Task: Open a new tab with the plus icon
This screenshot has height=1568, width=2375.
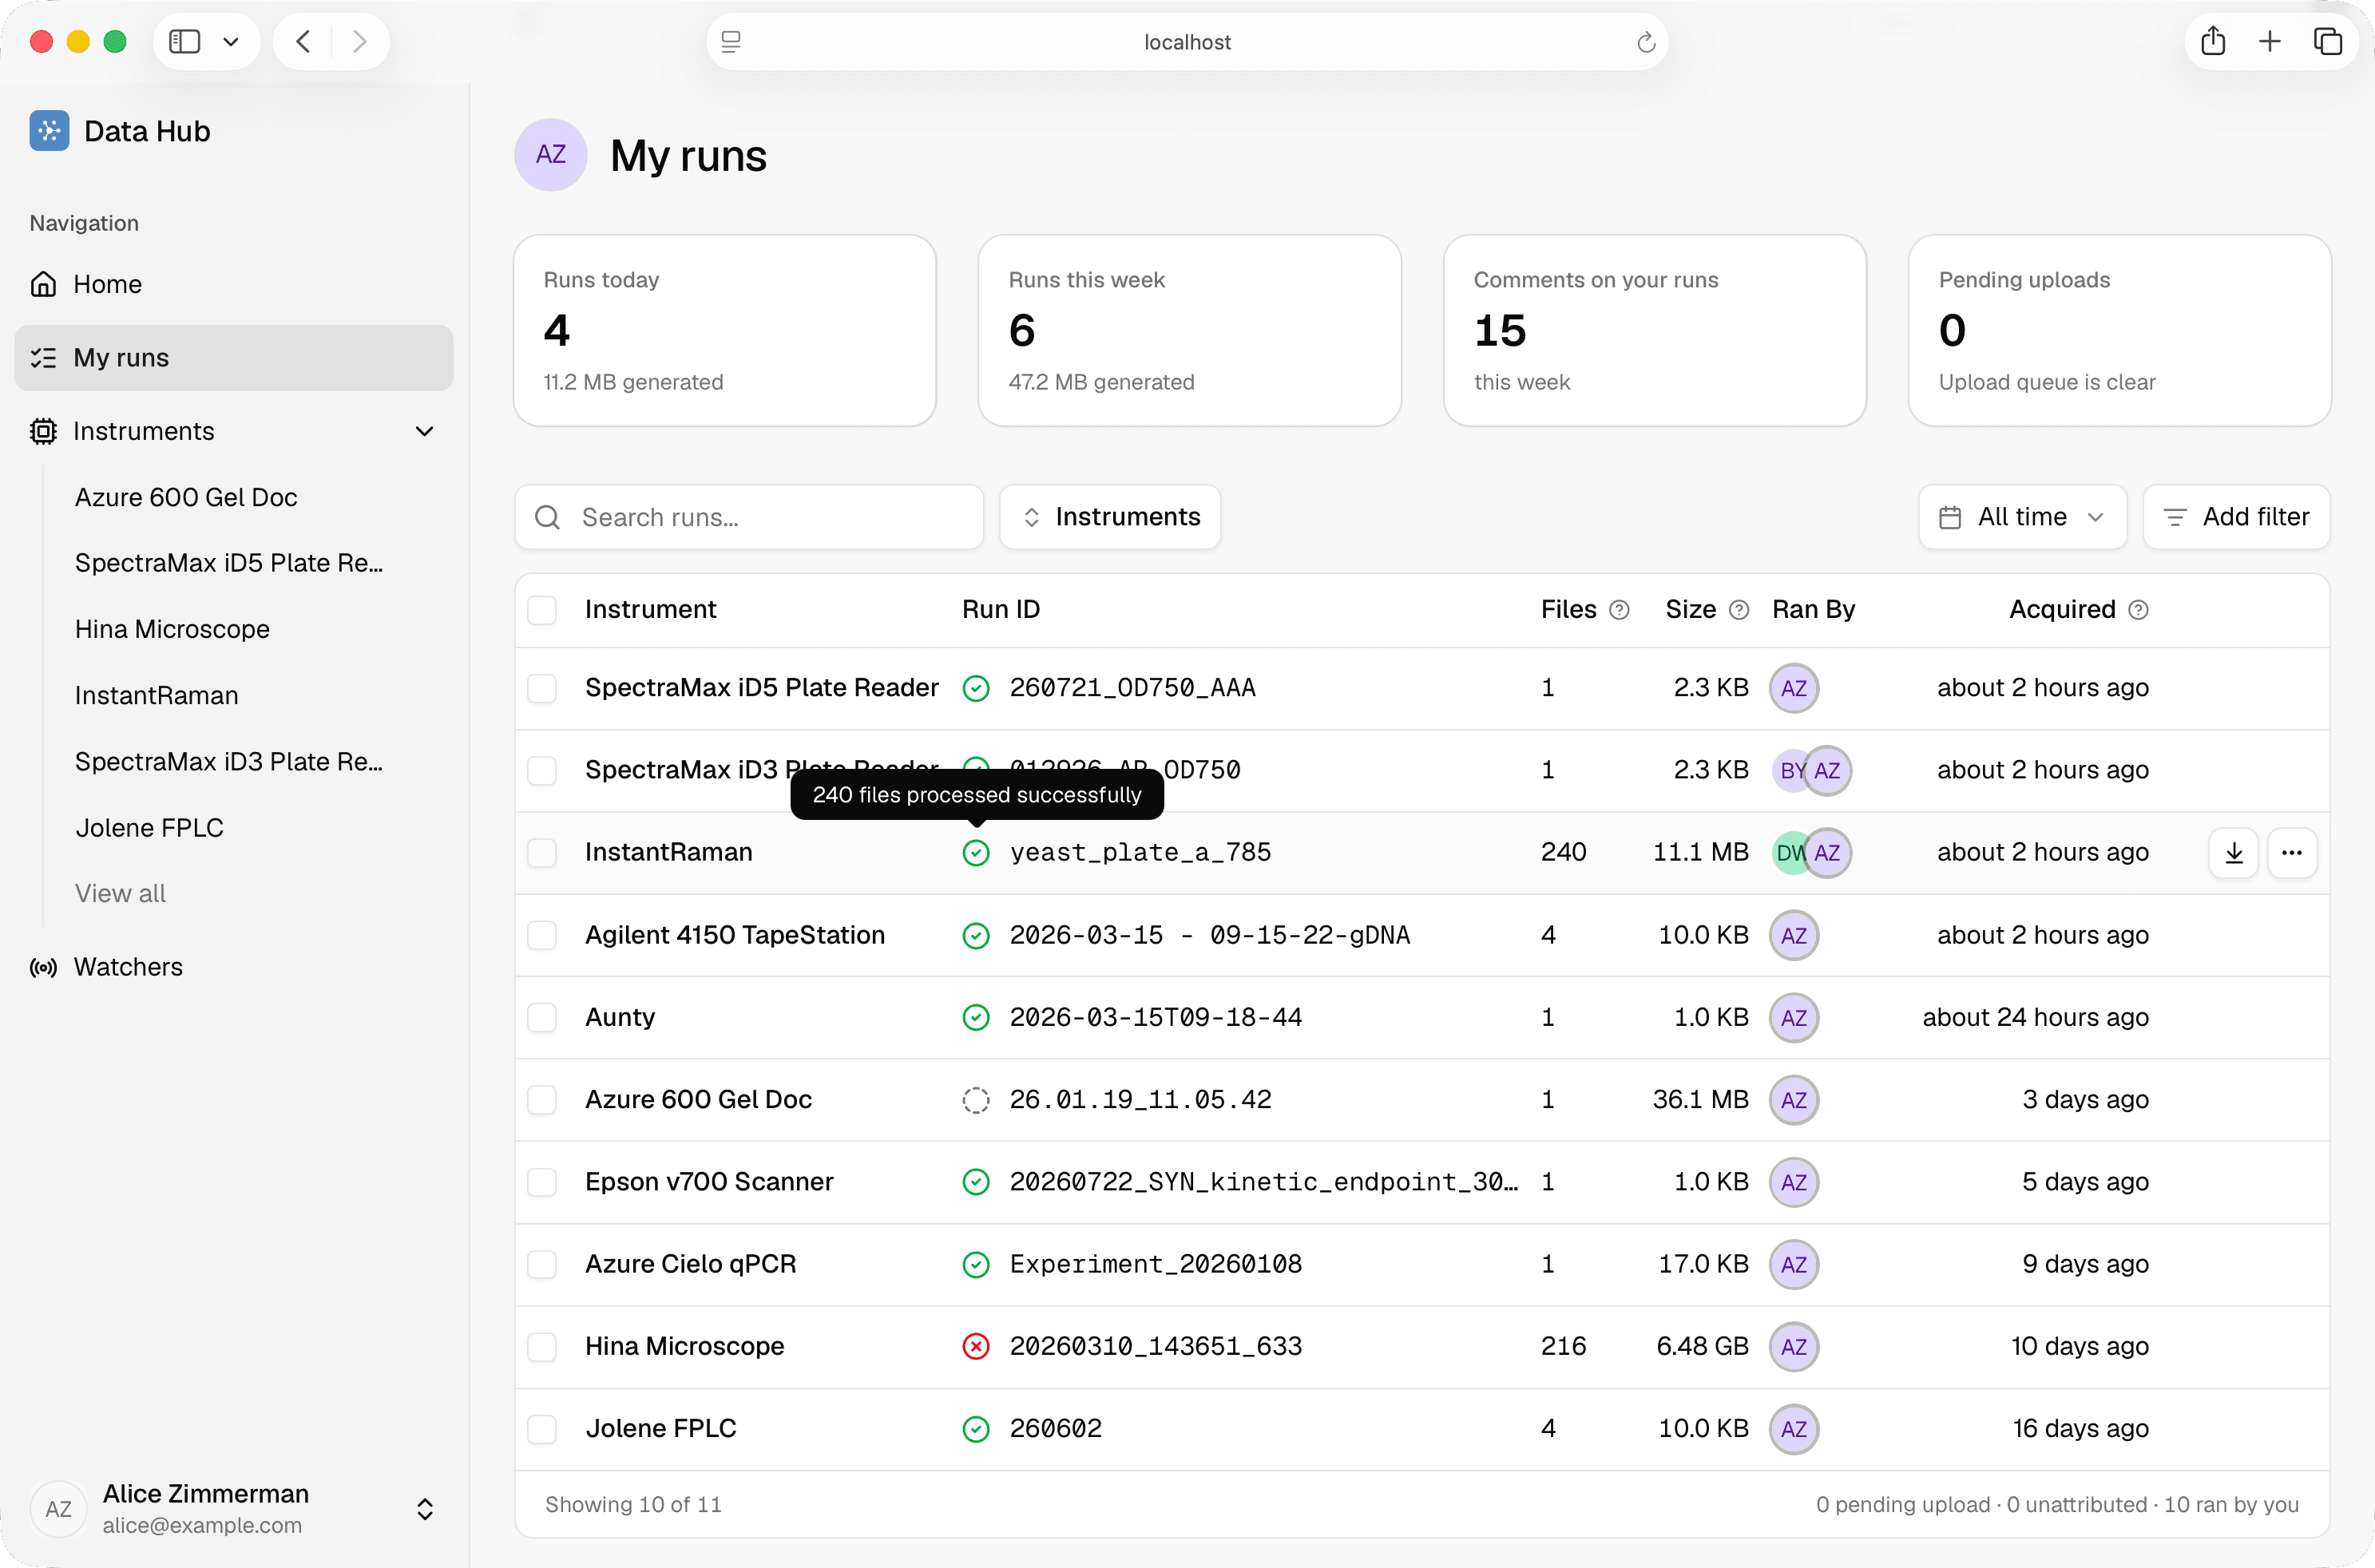Action: (x=2270, y=41)
